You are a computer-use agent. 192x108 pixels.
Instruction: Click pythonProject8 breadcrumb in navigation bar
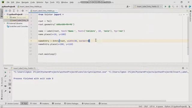click(x=8, y=7)
